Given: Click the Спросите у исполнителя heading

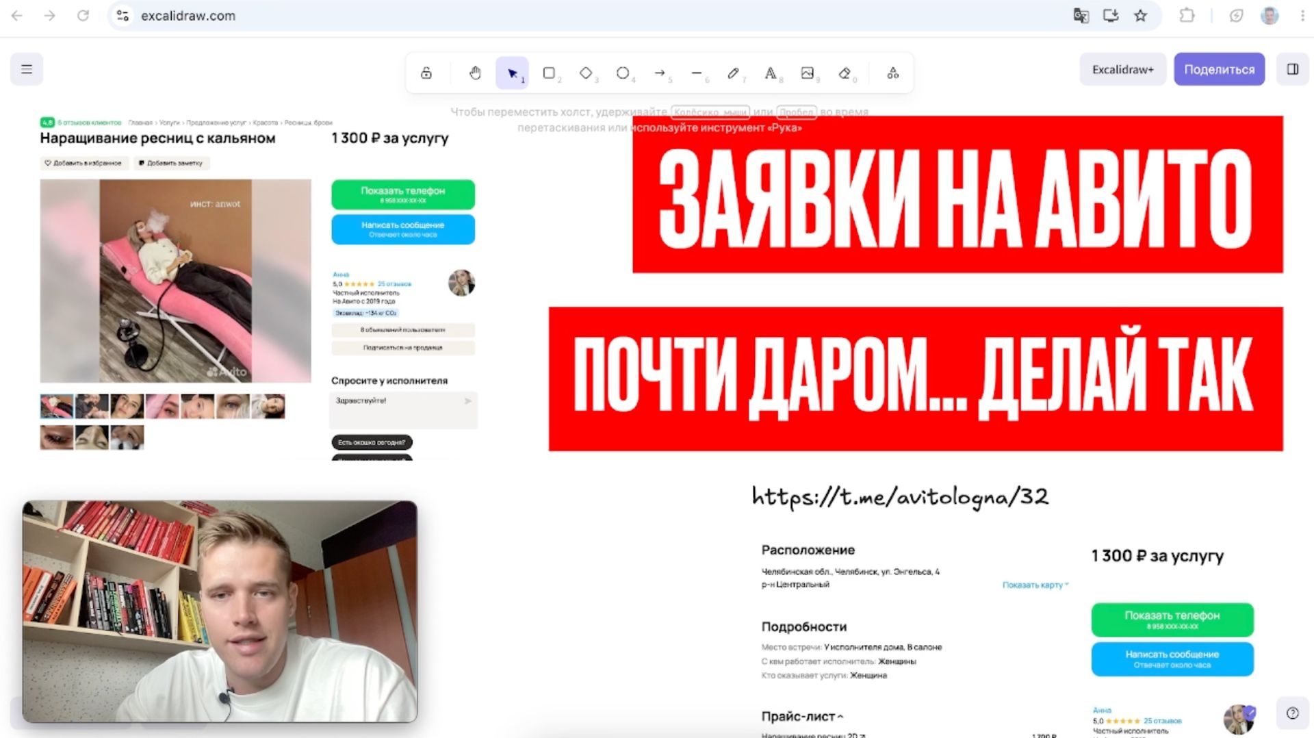Looking at the screenshot, I should coord(389,381).
